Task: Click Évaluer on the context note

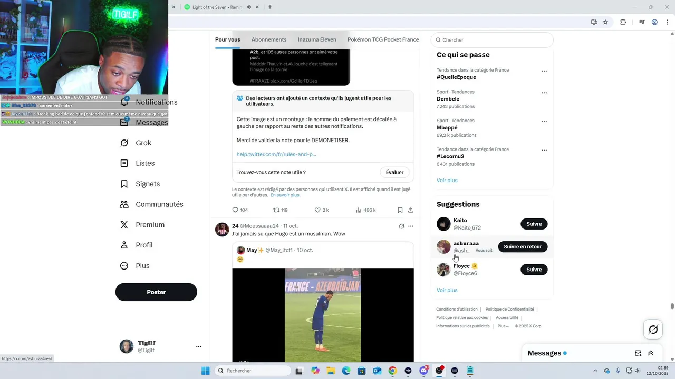Action: [394, 172]
